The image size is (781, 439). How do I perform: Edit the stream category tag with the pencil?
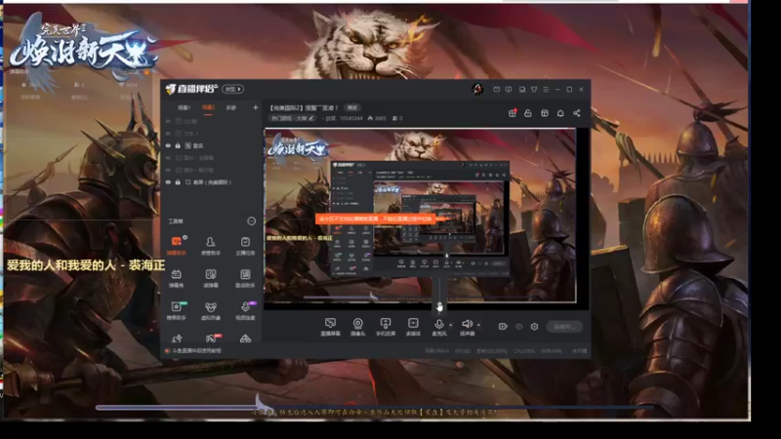[x=311, y=118]
